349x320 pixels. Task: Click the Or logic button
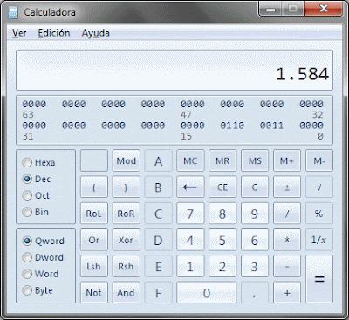pyautogui.click(x=94, y=240)
